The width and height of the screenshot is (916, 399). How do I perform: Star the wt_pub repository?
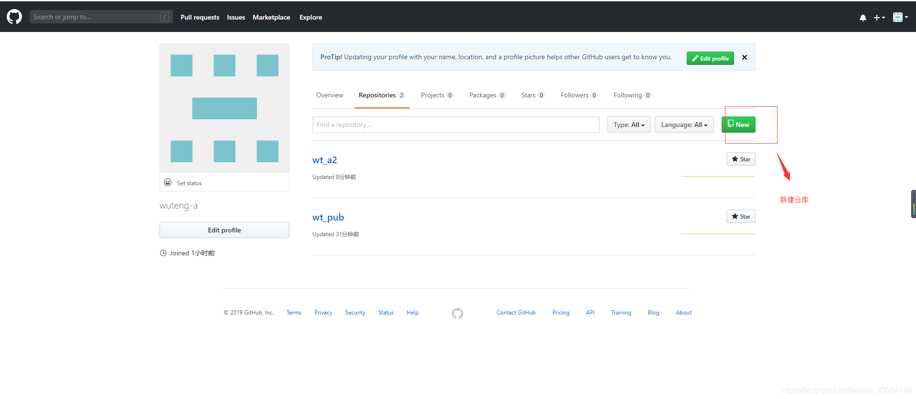740,216
